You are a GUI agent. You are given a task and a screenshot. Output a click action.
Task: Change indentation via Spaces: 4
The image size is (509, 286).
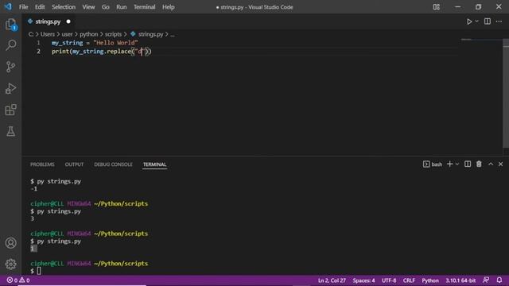tap(363, 280)
